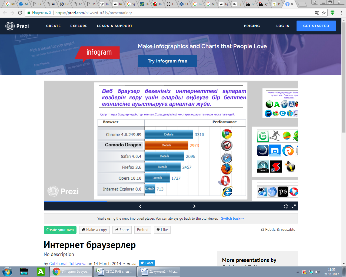Click the Chrome logo in slide chart
The height and width of the screenshot is (277, 346).
point(227,134)
